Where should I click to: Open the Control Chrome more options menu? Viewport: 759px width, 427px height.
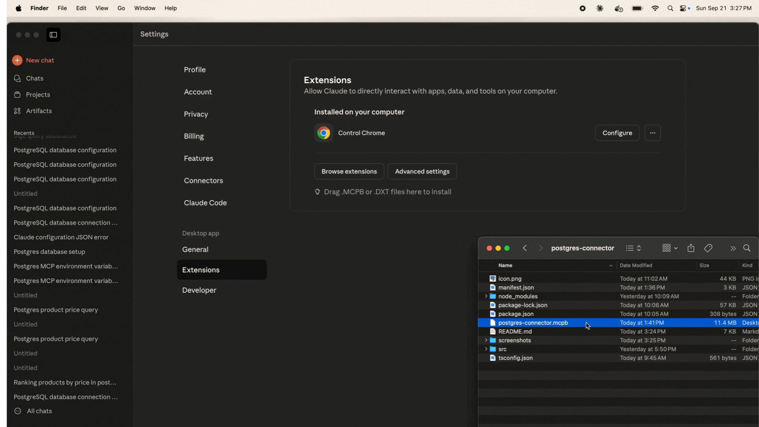652,133
